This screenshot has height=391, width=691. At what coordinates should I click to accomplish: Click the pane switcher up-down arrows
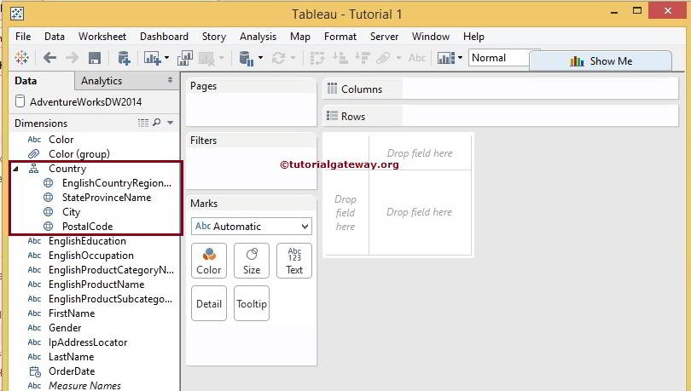tap(170, 80)
